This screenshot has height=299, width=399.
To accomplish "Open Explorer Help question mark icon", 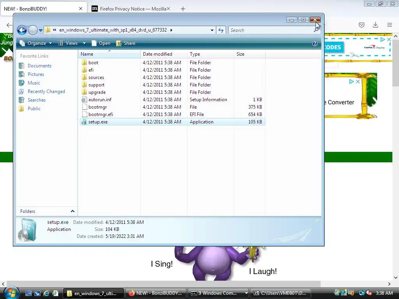I will click(x=315, y=43).
